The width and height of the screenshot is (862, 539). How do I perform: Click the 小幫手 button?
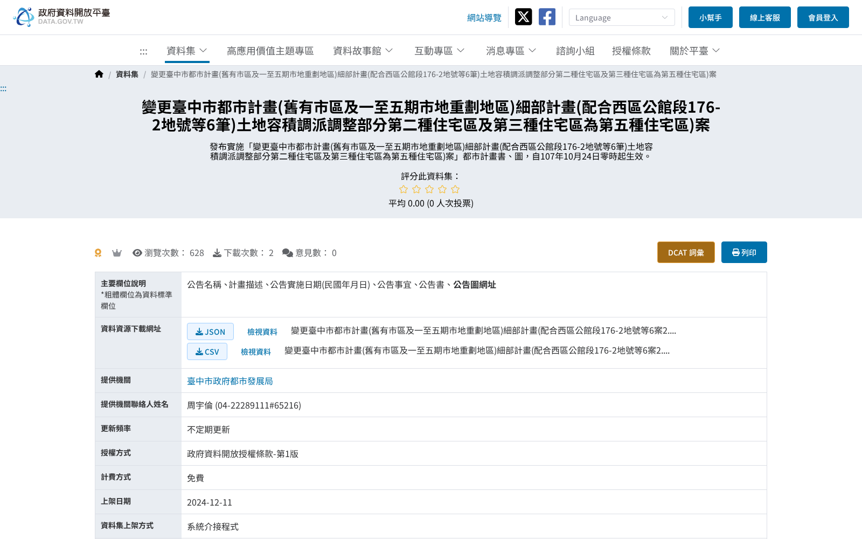coord(711,17)
